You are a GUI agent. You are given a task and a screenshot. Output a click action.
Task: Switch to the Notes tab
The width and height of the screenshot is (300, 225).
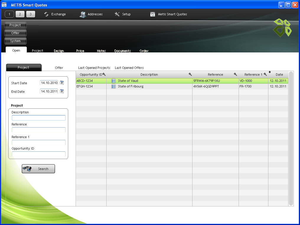point(101,51)
